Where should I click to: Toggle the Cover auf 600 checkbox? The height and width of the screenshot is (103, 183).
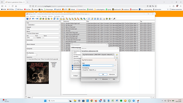(73, 62)
